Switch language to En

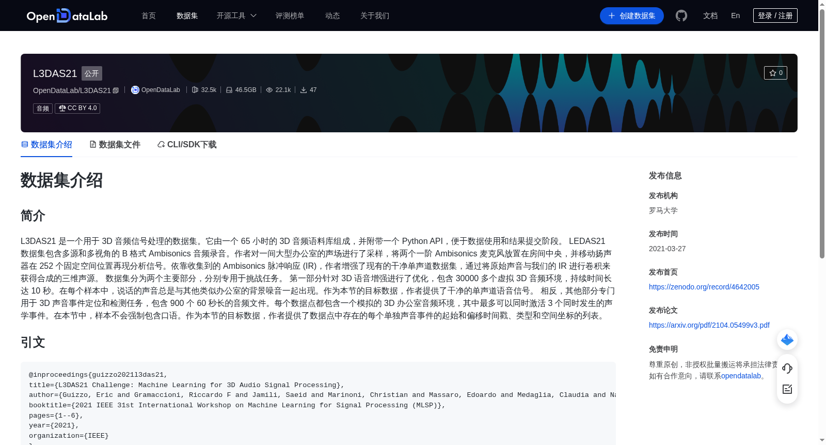coord(735,16)
